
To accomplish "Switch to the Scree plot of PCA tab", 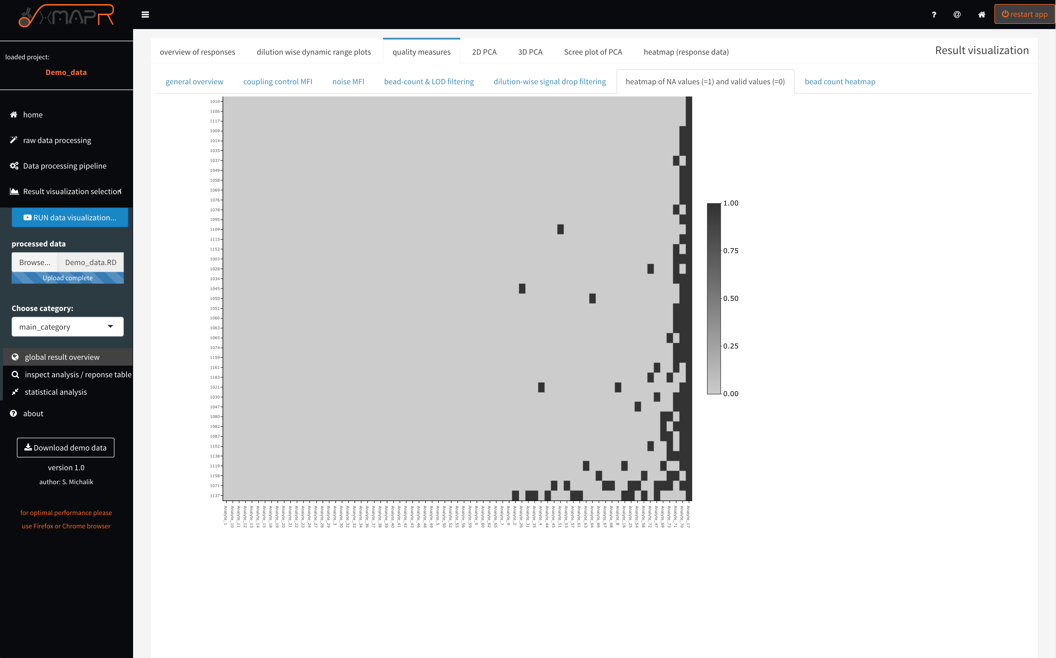I will click(x=593, y=51).
